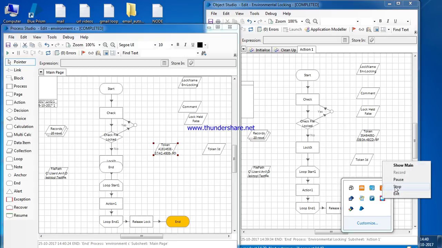The height and width of the screenshot is (248, 442).
Task: Run the process with green Go arrow in Process Studio
Action: [8, 53]
